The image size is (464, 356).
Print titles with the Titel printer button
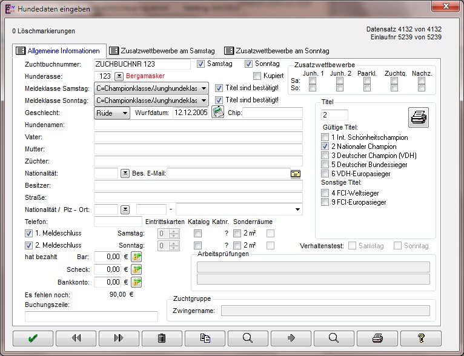(419, 117)
